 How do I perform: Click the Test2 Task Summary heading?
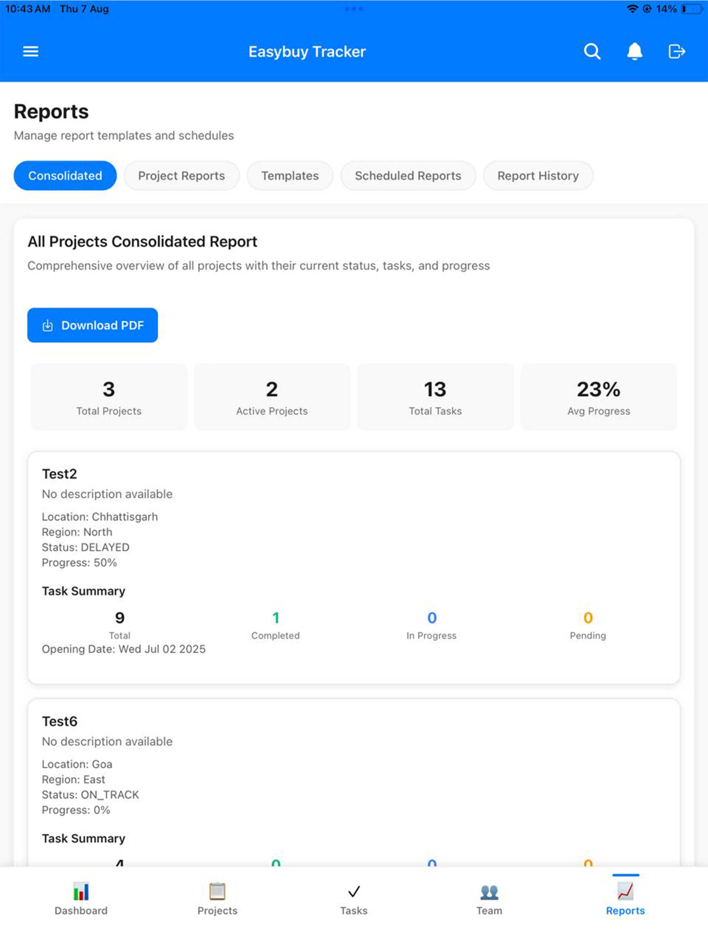(84, 591)
